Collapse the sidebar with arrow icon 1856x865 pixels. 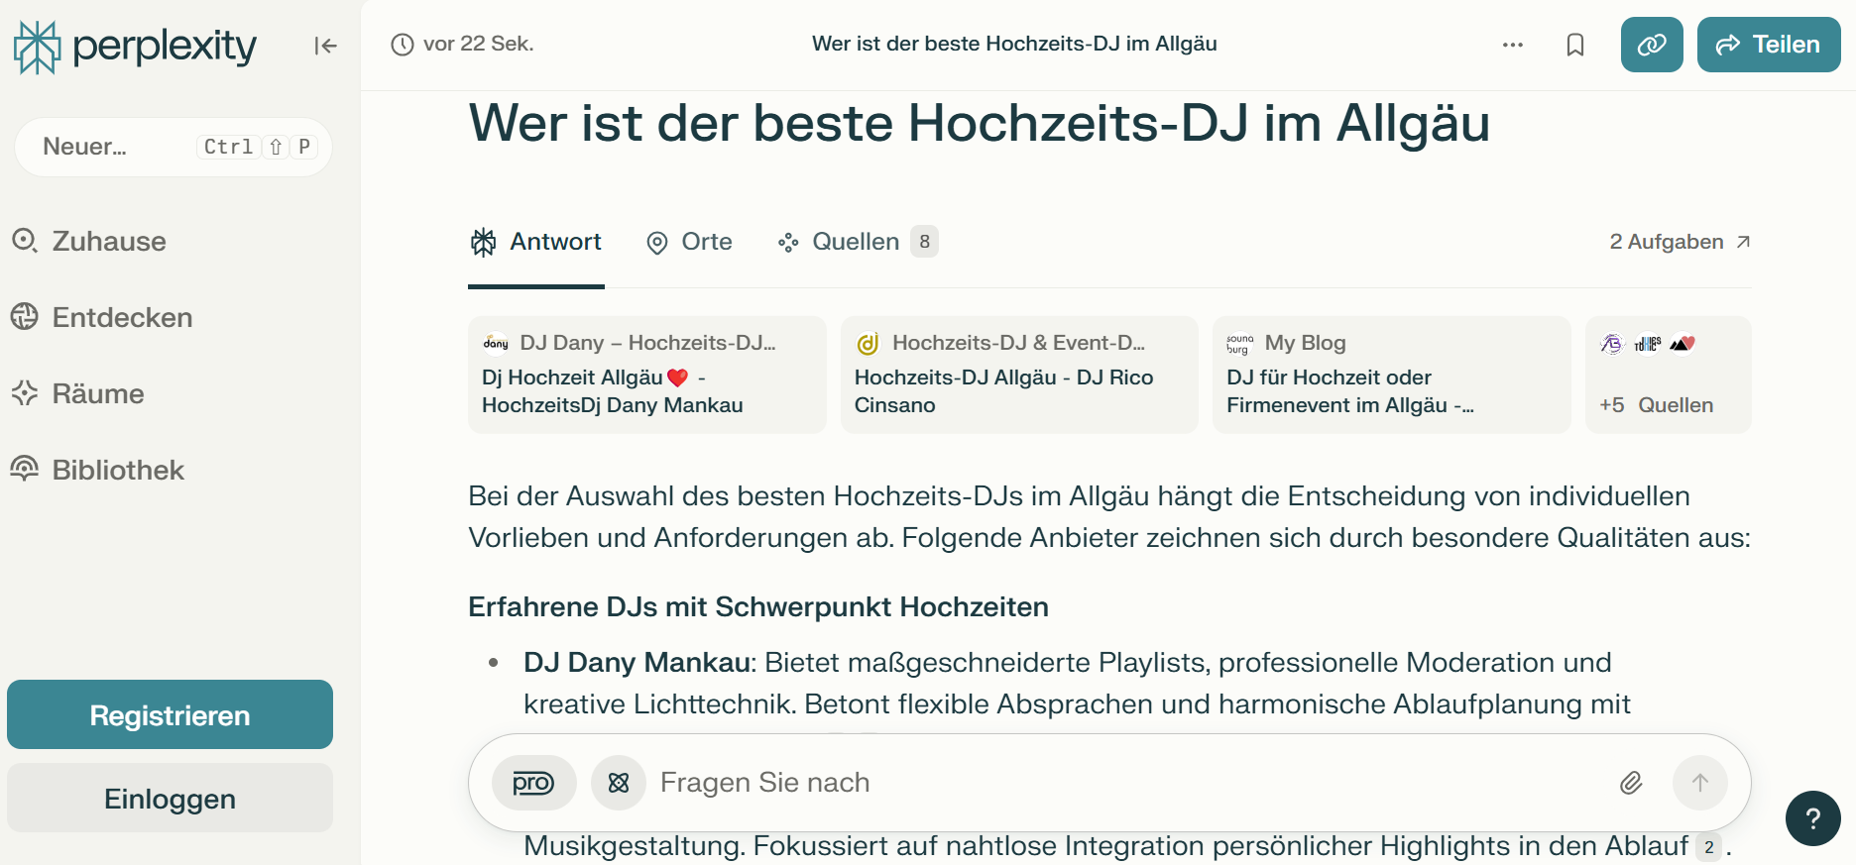[x=325, y=46]
